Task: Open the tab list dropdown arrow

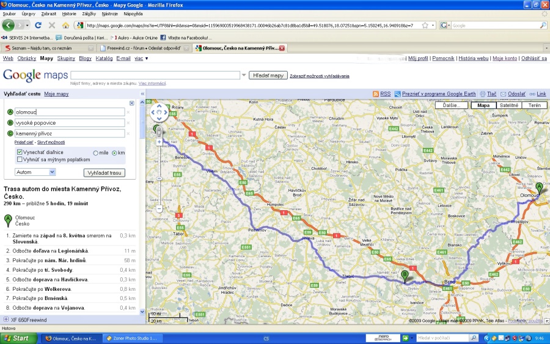Action: coord(546,48)
